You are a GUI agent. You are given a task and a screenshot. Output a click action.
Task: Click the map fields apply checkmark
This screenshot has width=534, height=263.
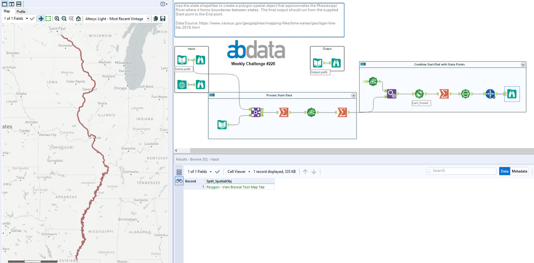click(x=32, y=18)
